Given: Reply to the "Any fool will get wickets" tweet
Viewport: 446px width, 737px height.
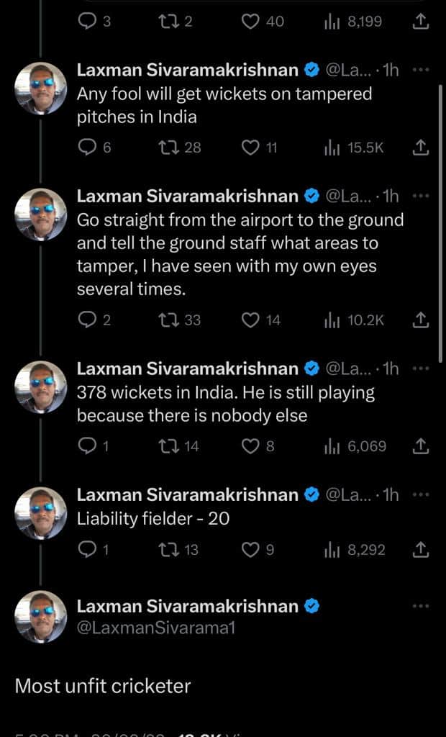Looking at the screenshot, I should [x=86, y=148].
